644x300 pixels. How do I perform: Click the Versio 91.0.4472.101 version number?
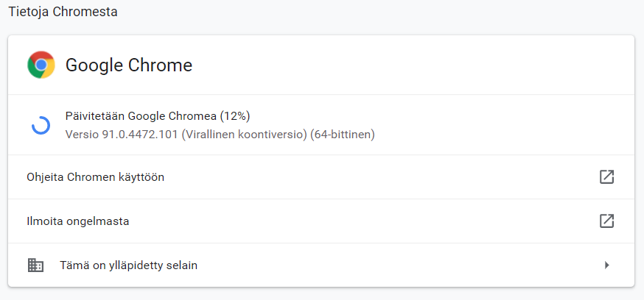[x=122, y=135]
